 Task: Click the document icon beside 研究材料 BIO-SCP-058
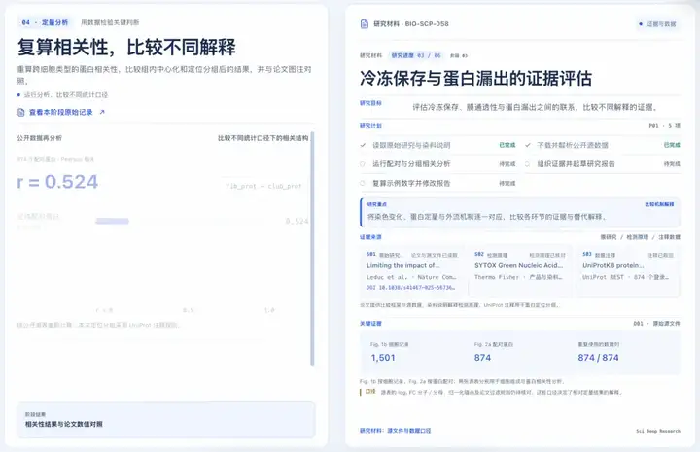tap(365, 24)
